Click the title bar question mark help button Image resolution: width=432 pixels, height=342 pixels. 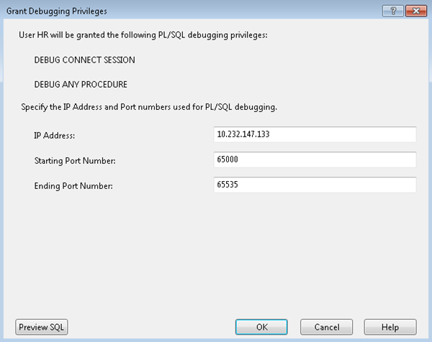click(x=395, y=11)
